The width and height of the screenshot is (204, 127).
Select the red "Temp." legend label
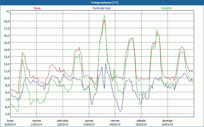[x=37, y=8]
